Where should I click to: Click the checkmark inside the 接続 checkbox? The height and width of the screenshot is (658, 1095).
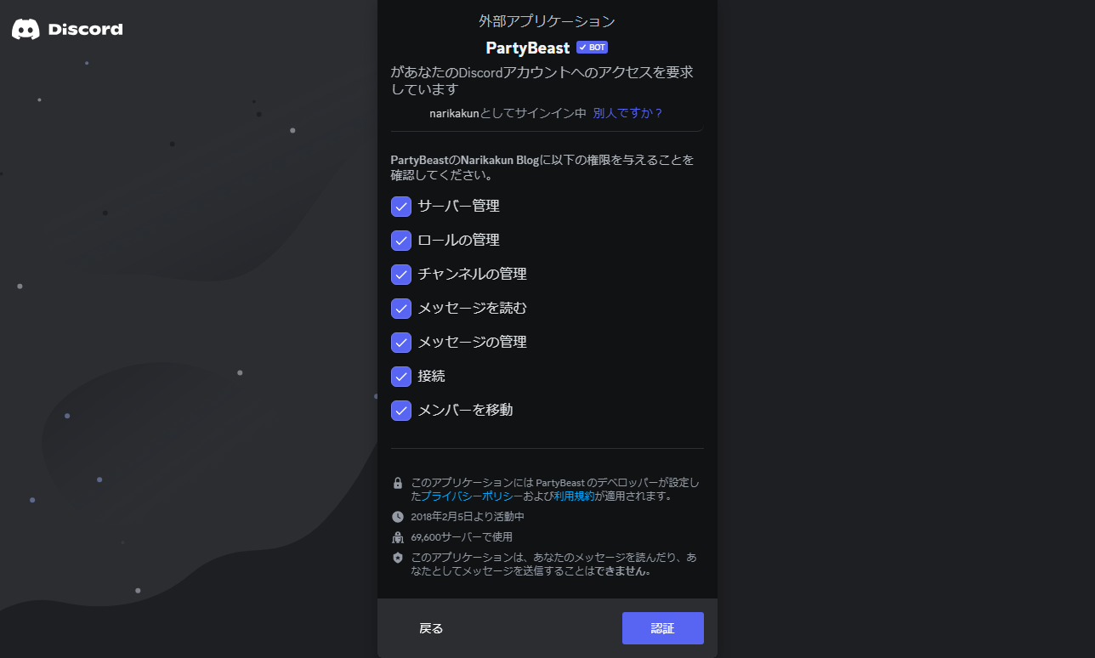point(400,376)
